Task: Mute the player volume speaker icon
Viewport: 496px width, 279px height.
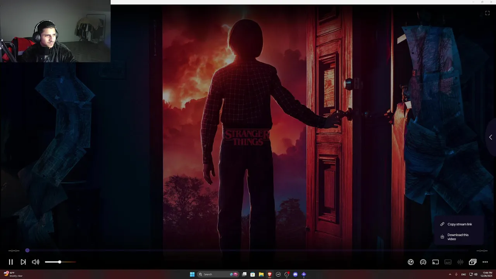Action: 36,262
